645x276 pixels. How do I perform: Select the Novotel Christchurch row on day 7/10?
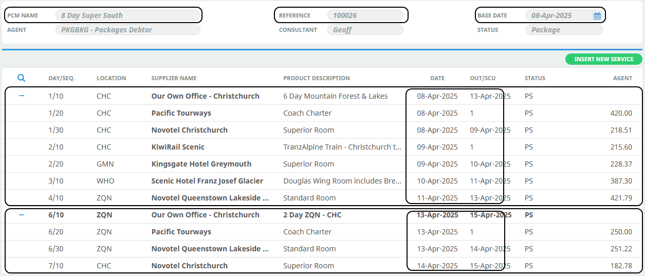click(189, 266)
